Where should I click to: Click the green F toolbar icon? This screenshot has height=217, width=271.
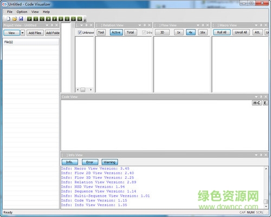pos(55,19)
